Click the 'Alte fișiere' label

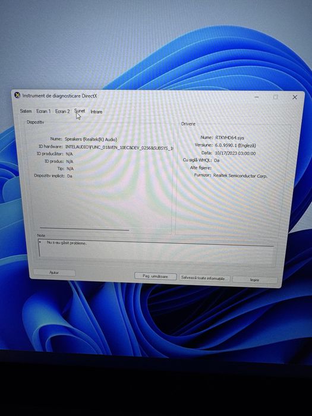[x=201, y=168]
